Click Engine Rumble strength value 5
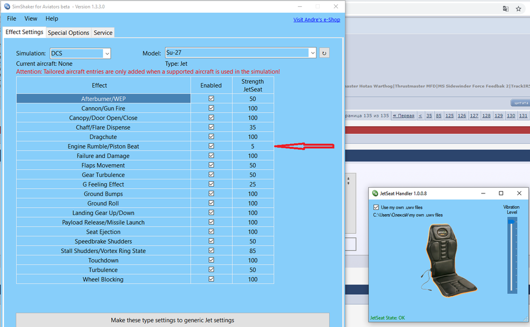This screenshot has width=530, height=327. [253, 146]
